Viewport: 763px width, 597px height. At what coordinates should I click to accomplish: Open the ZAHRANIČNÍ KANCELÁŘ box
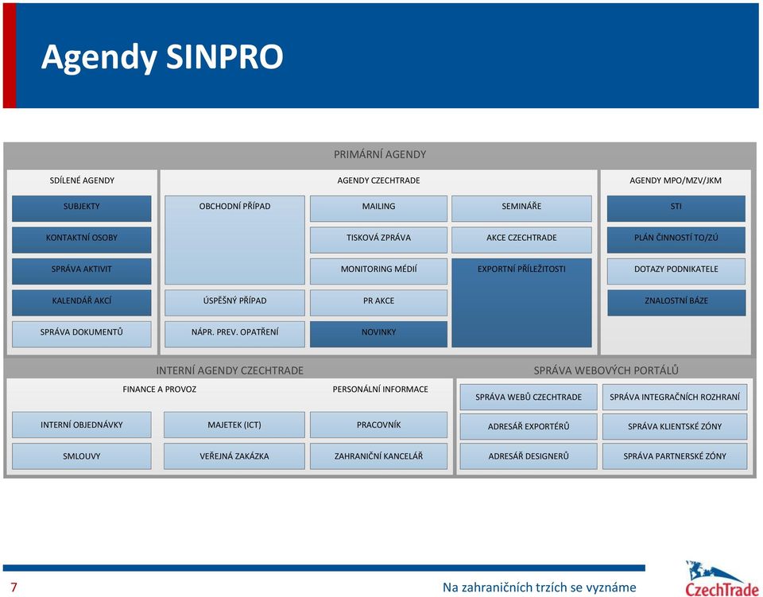coord(378,456)
